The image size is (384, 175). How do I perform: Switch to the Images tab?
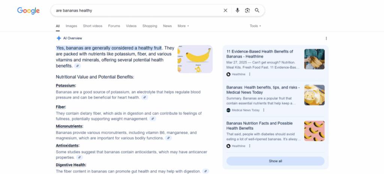(71, 26)
